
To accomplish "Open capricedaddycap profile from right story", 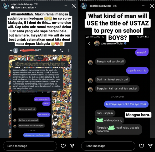I will click(100, 6).
